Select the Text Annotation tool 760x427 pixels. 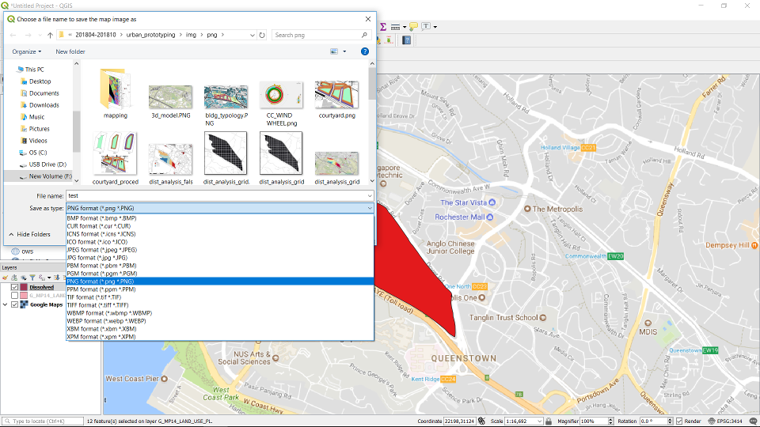pyautogui.click(x=426, y=26)
